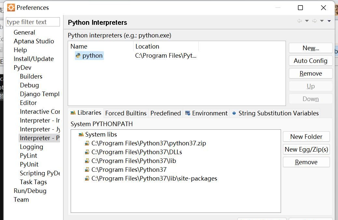Click the Auto Config button
This screenshot has width=338, height=220.
coord(310,61)
